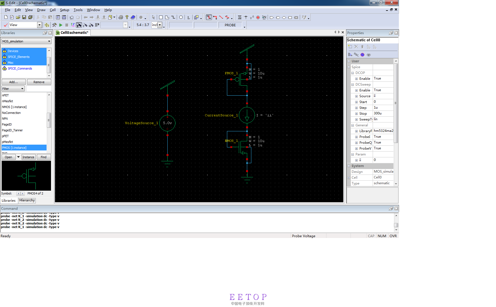The width and height of the screenshot is (496, 307).
Task: Switch to the Hierarchy tab
Action: coord(27,200)
